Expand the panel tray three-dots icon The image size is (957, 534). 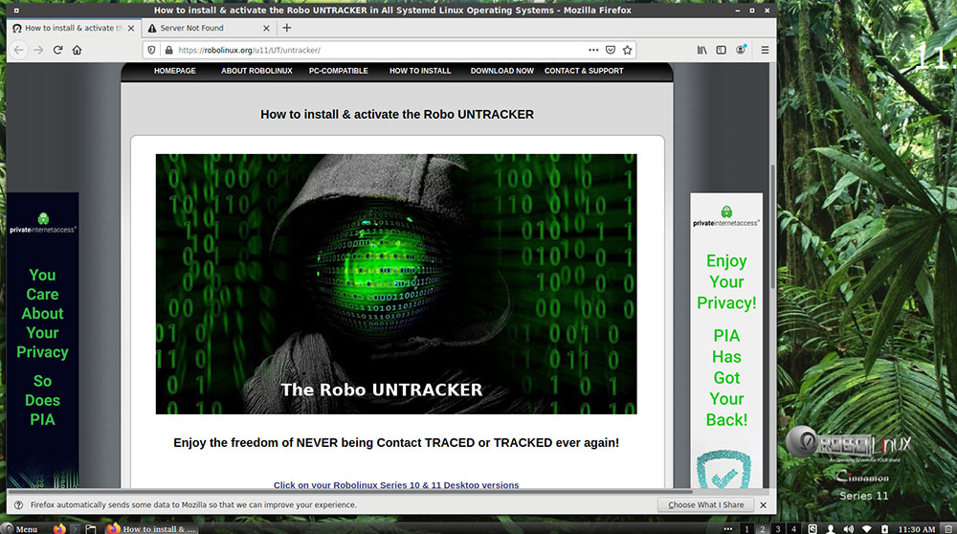pos(727,528)
